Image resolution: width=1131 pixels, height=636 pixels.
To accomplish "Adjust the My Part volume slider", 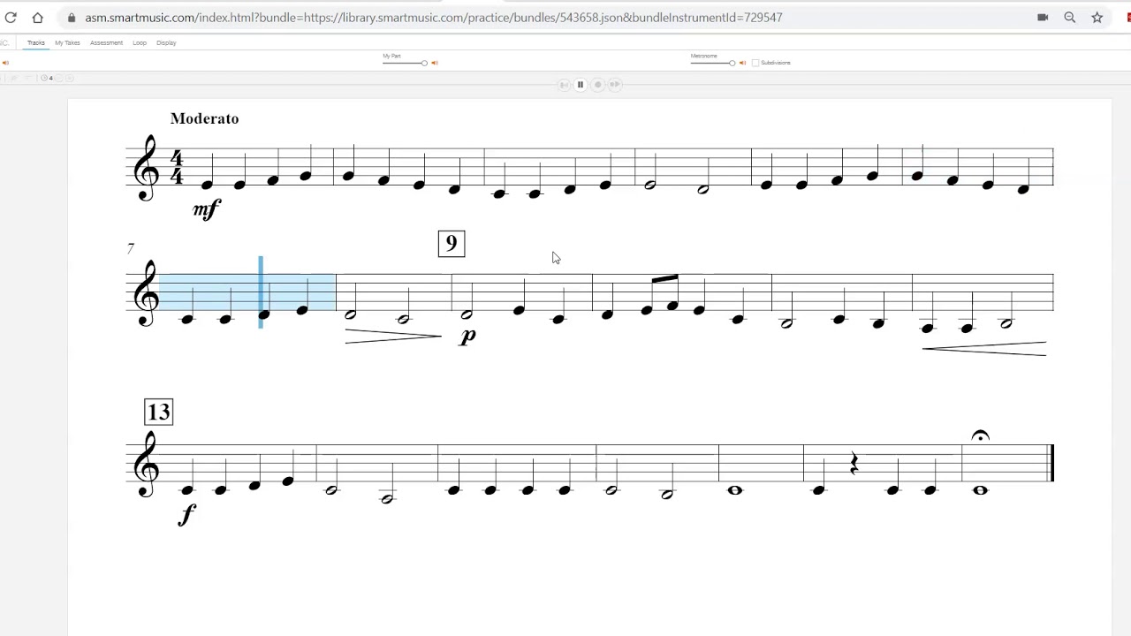I will [x=405, y=63].
